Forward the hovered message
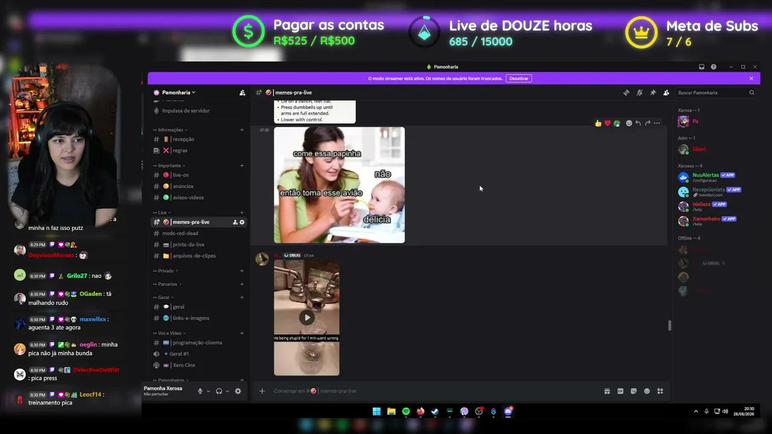The width and height of the screenshot is (772, 434). pos(648,123)
